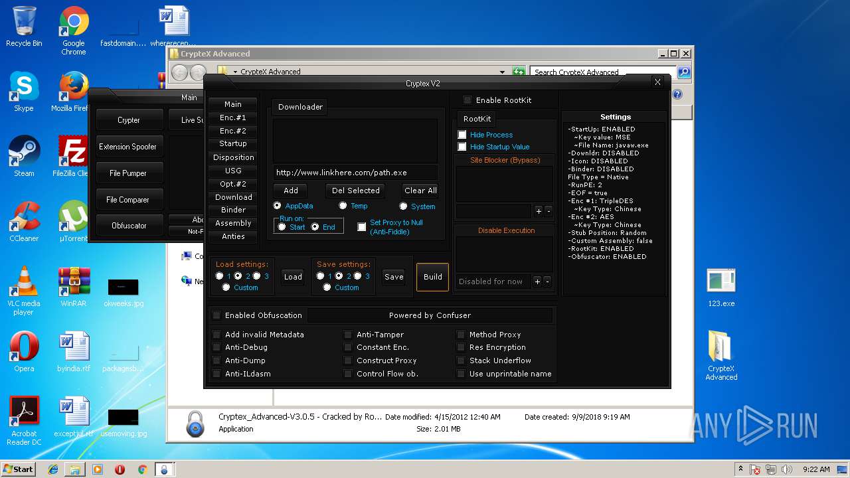Image resolution: width=850 pixels, height=478 pixels.
Task: Switch to the Startup tab
Action: click(233, 143)
